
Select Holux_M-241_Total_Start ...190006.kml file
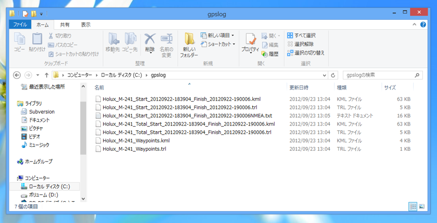(185, 124)
